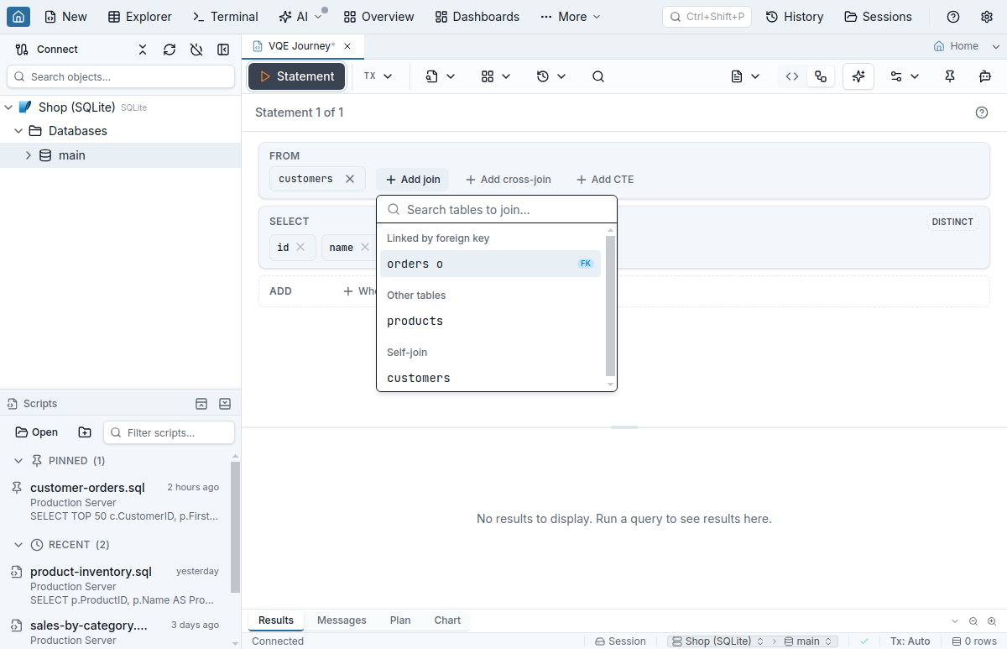Collapse the Shop (SQLite) connection node
The width and height of the screenshot is (1007, 649).
pos(8,107)
